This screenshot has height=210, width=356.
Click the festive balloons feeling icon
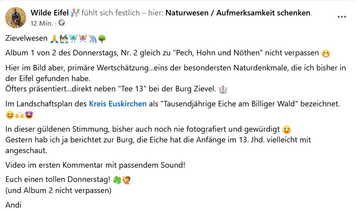click(x=75, y=13)
